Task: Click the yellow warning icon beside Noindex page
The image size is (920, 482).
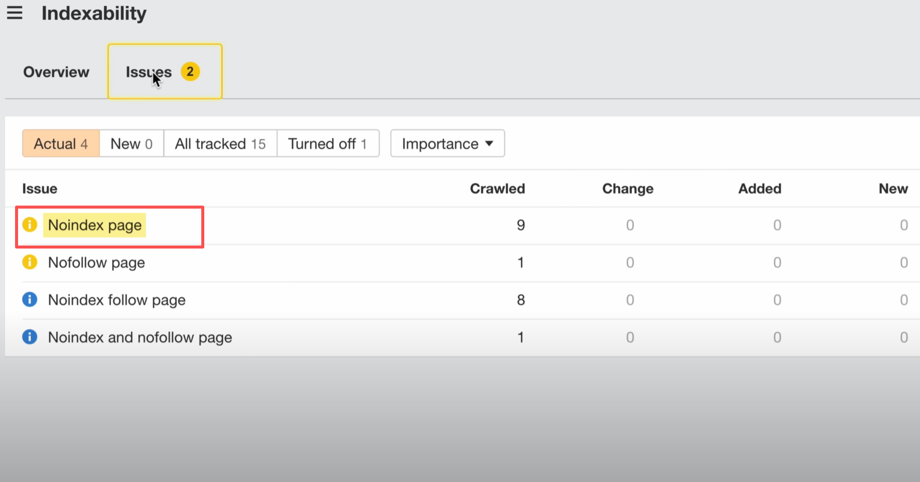Action: 30,224
